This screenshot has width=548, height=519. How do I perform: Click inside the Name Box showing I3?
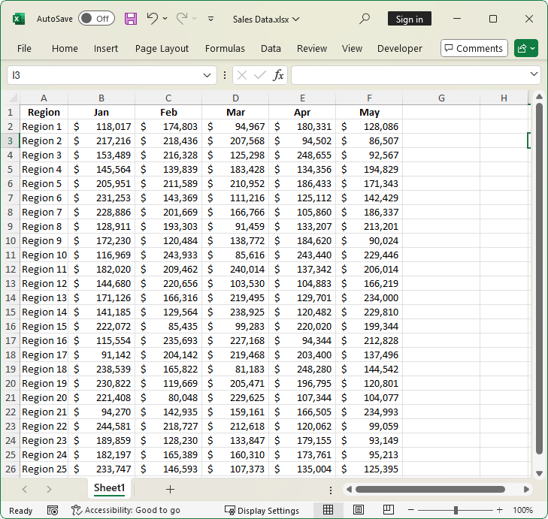pos(103,75)
